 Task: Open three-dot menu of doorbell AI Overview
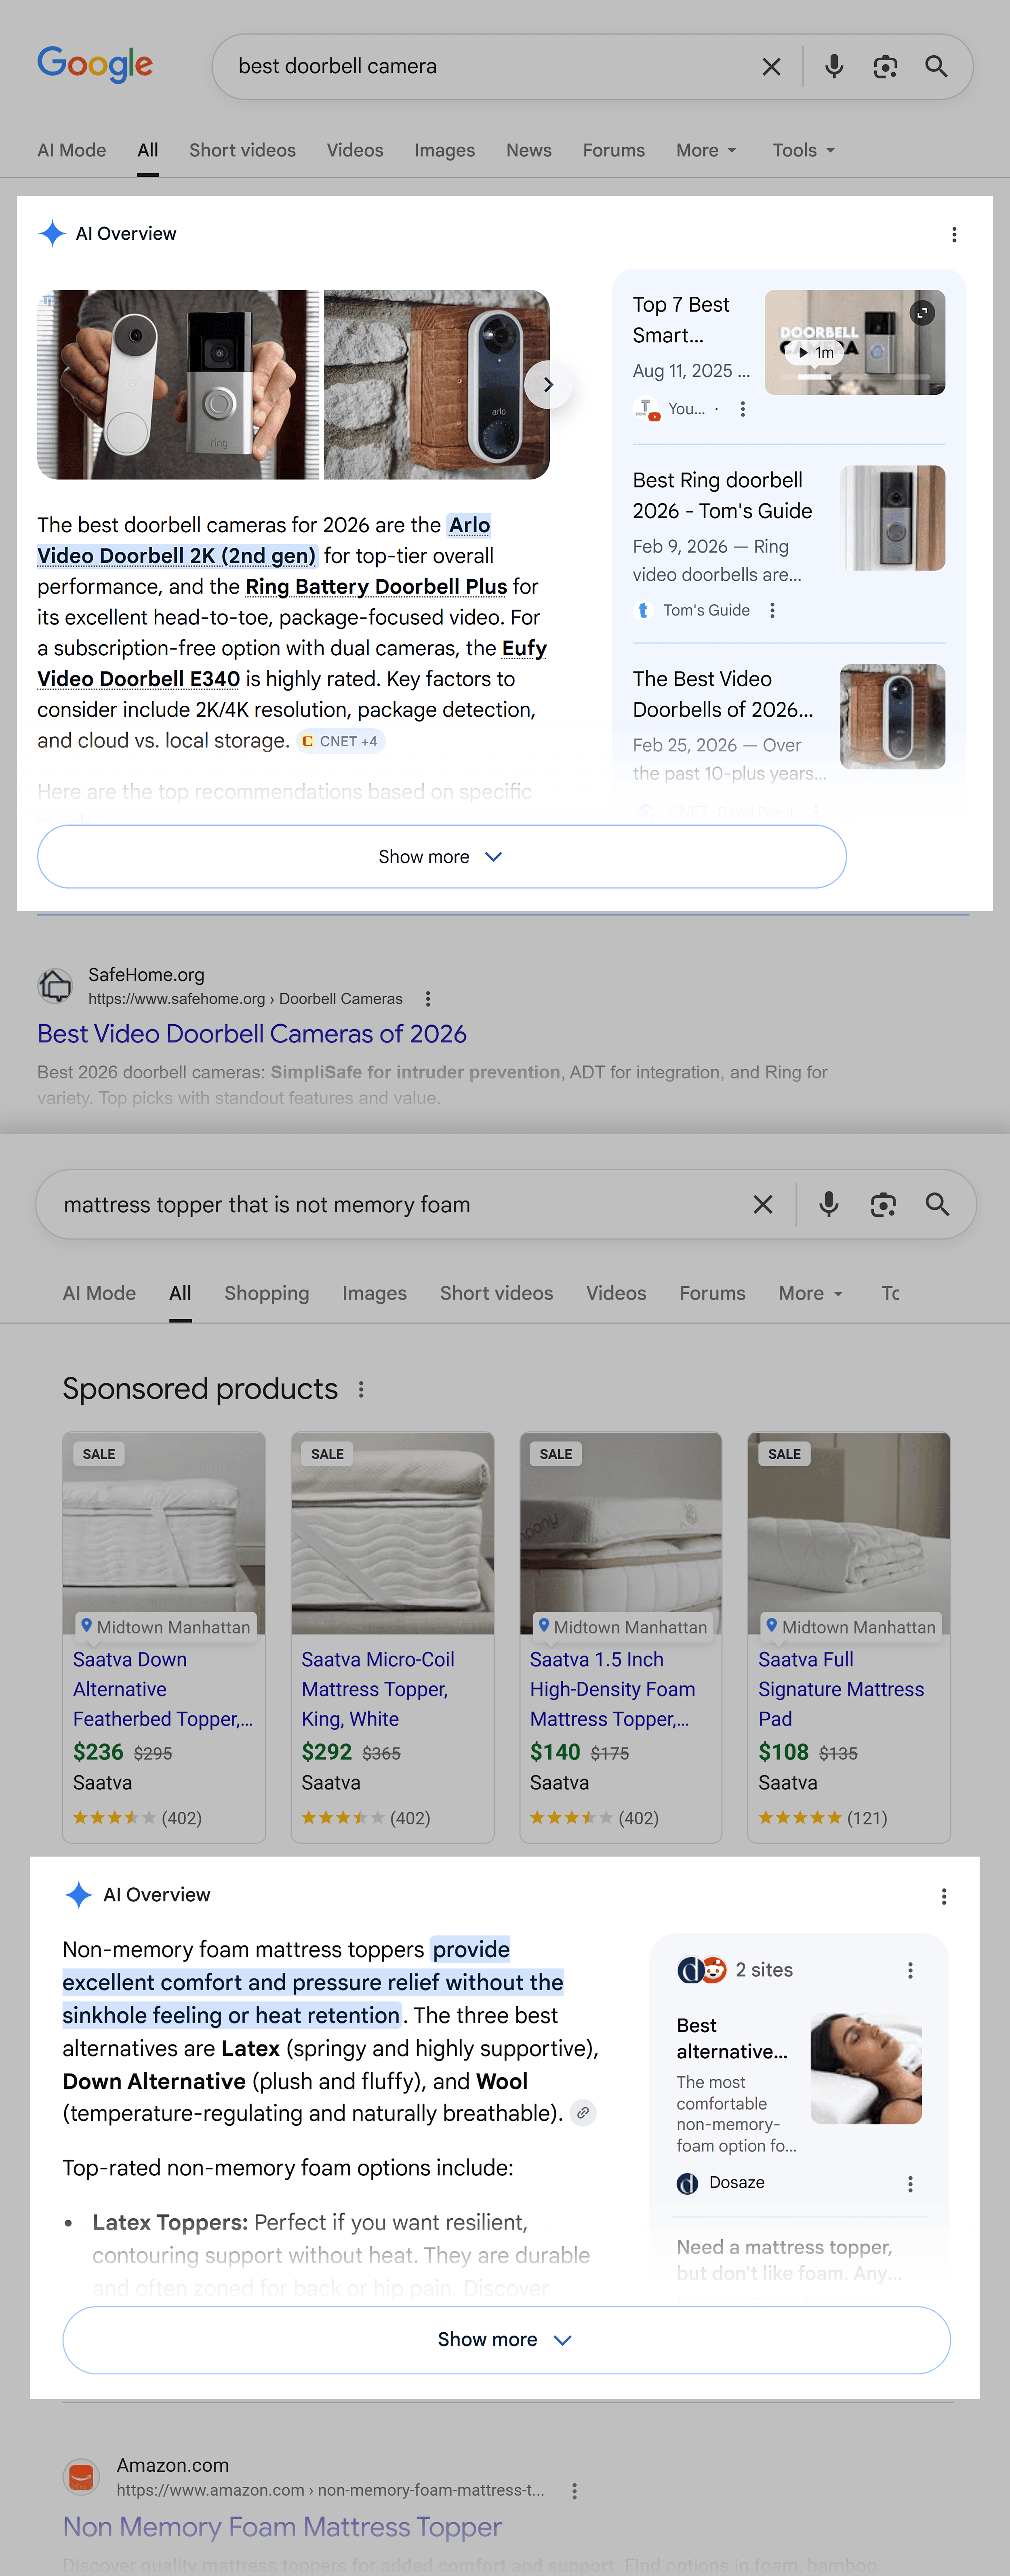954,234
